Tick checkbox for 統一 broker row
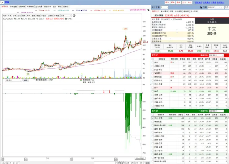 (153, 88)
